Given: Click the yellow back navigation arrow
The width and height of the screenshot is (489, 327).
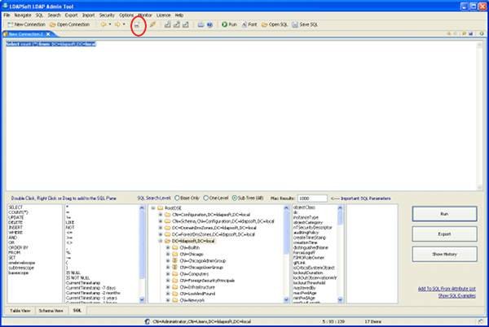Looking at the screenshot, I should tap(104, 24).
